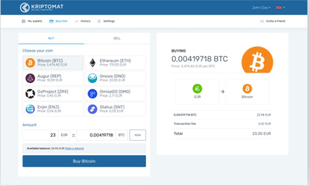
Task: Click the MAX button
Action: point(138,135)
